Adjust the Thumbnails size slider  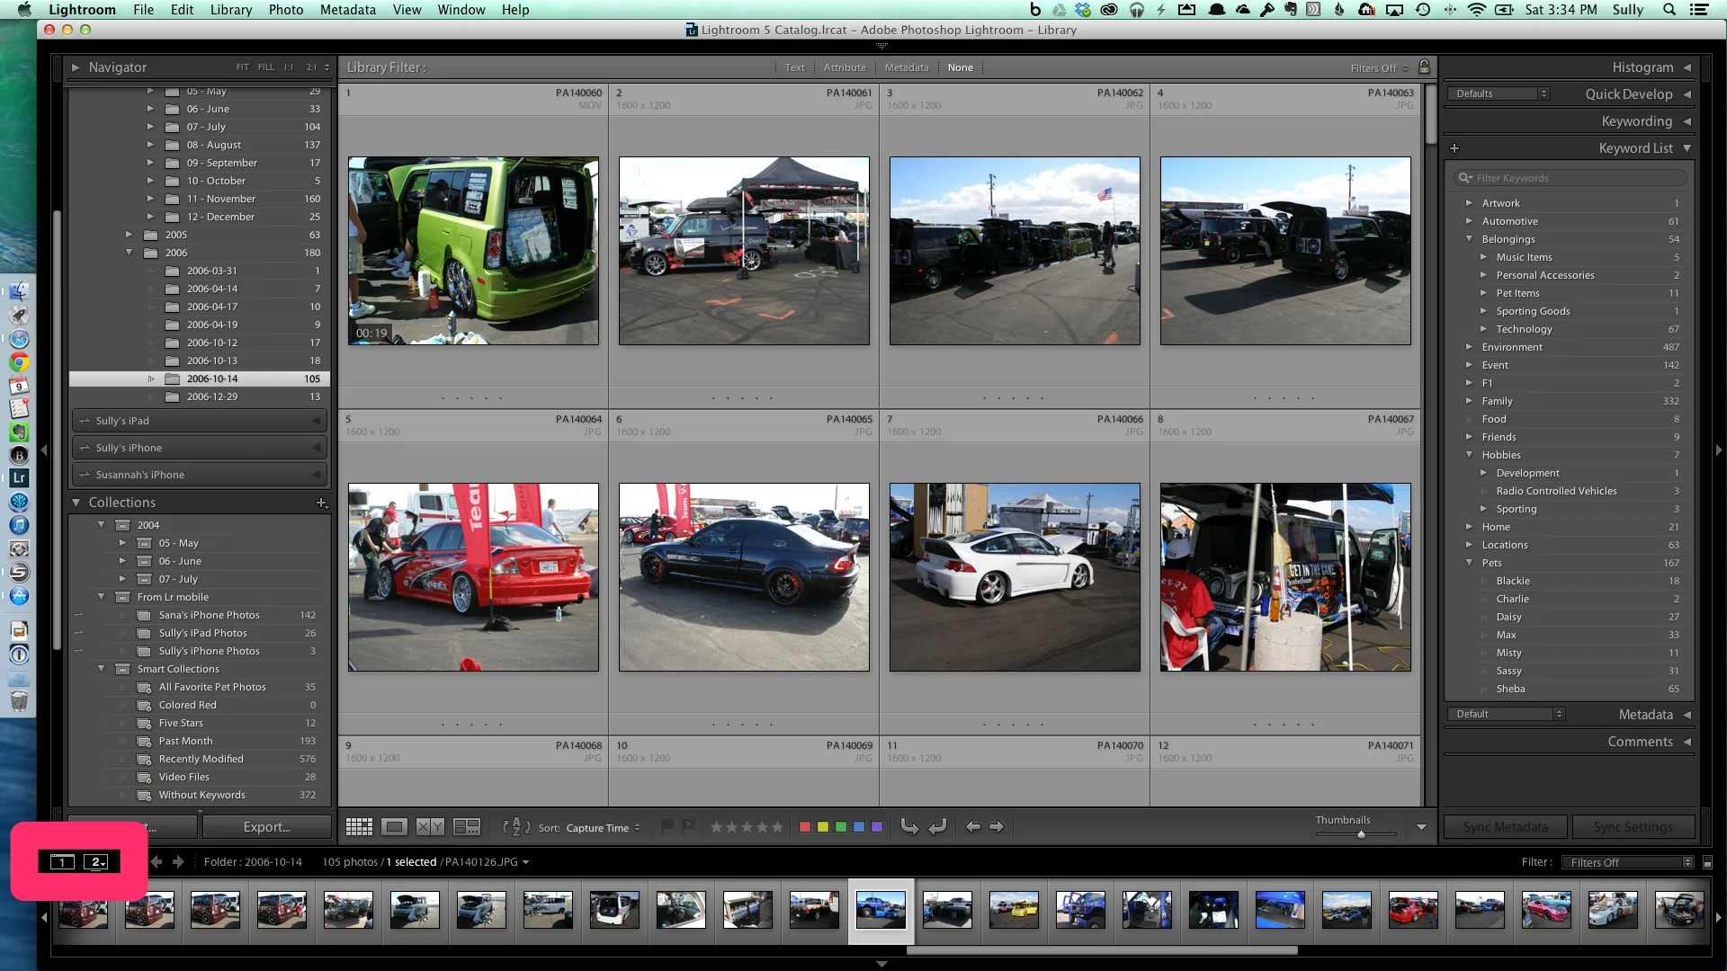point(1361,834)
